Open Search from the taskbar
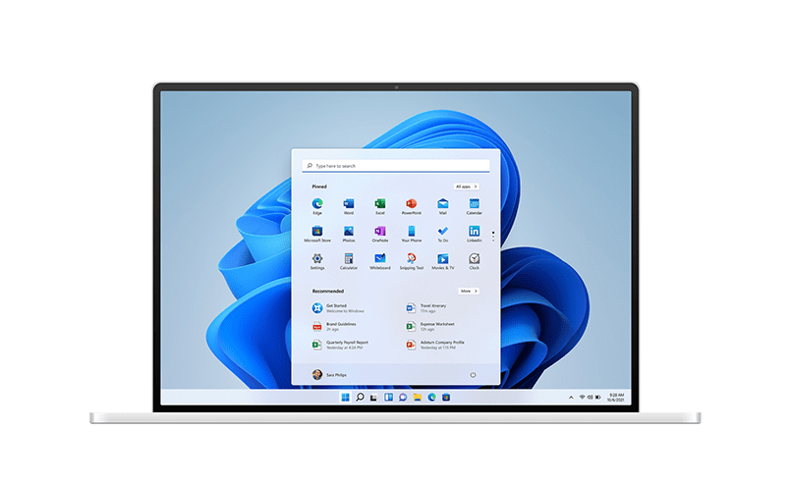 (x=360, y=398)
